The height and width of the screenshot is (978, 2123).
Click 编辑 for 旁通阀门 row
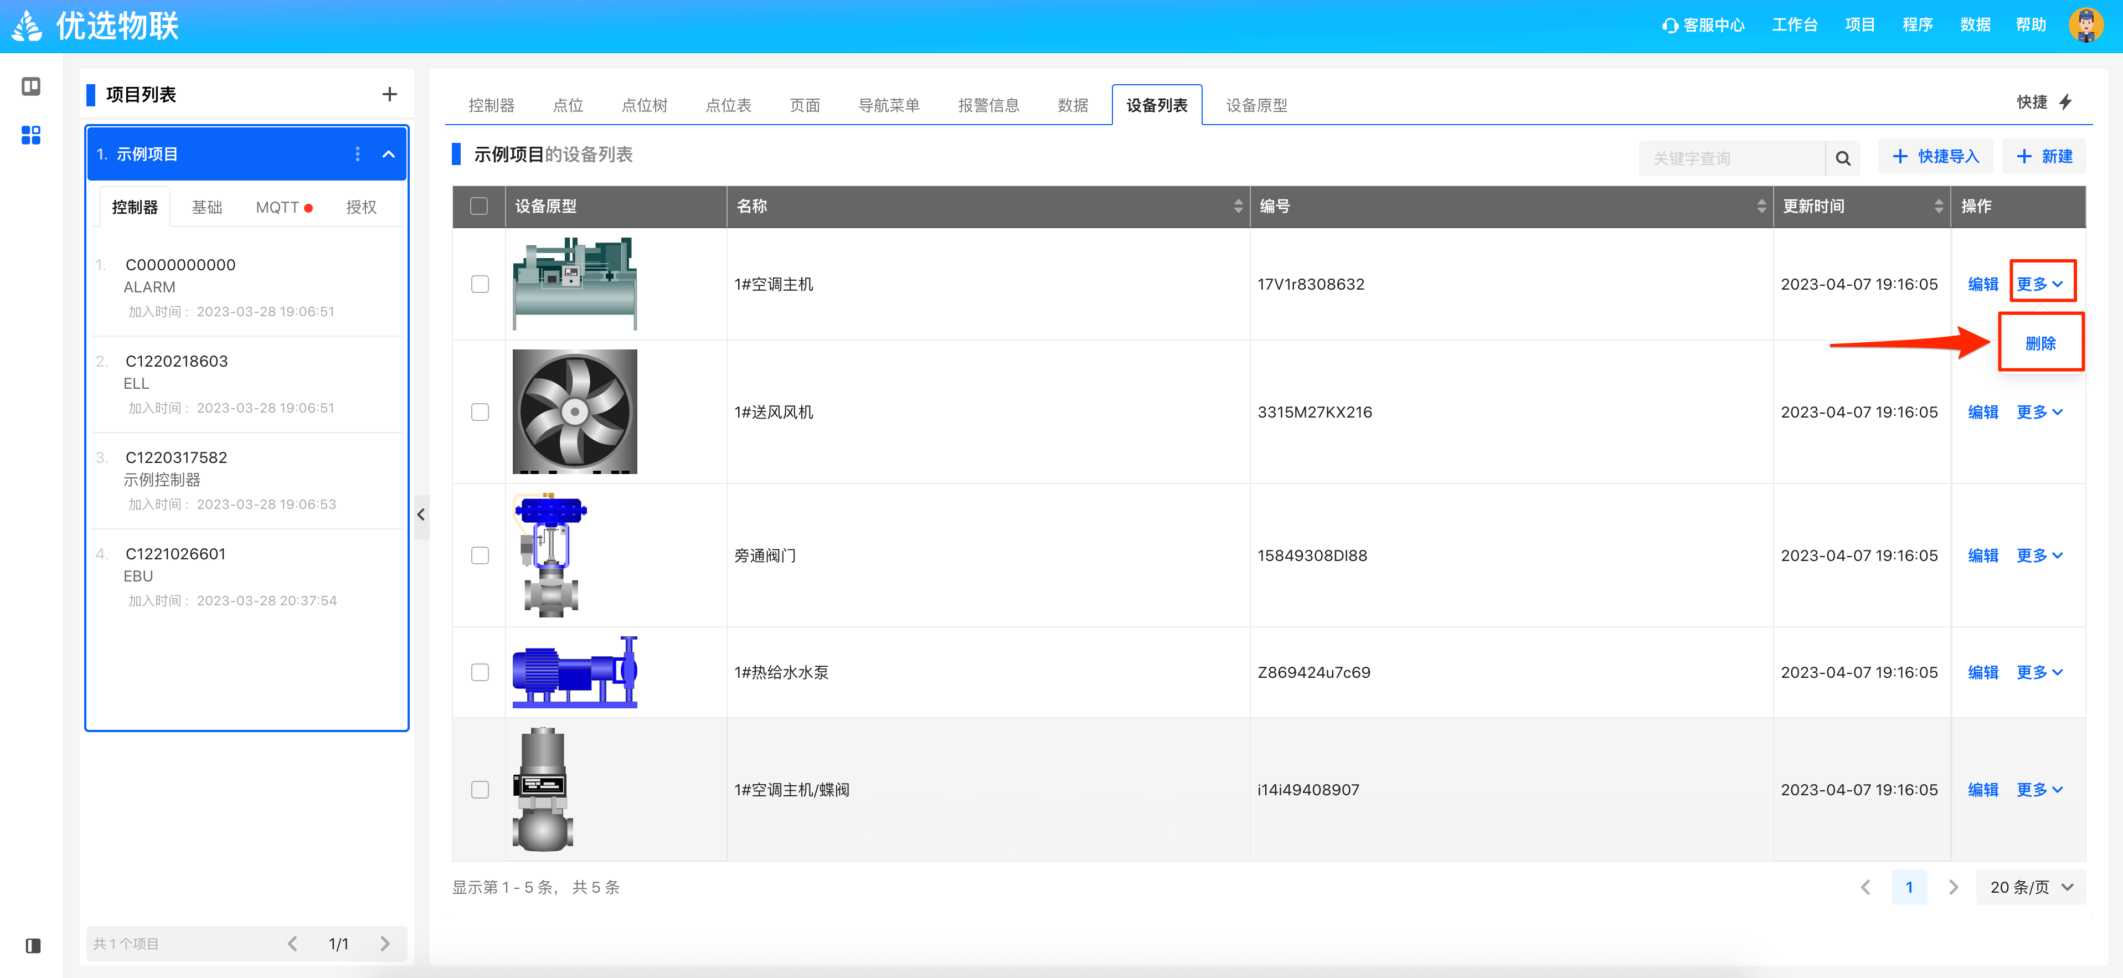[x=1983, y=555]
